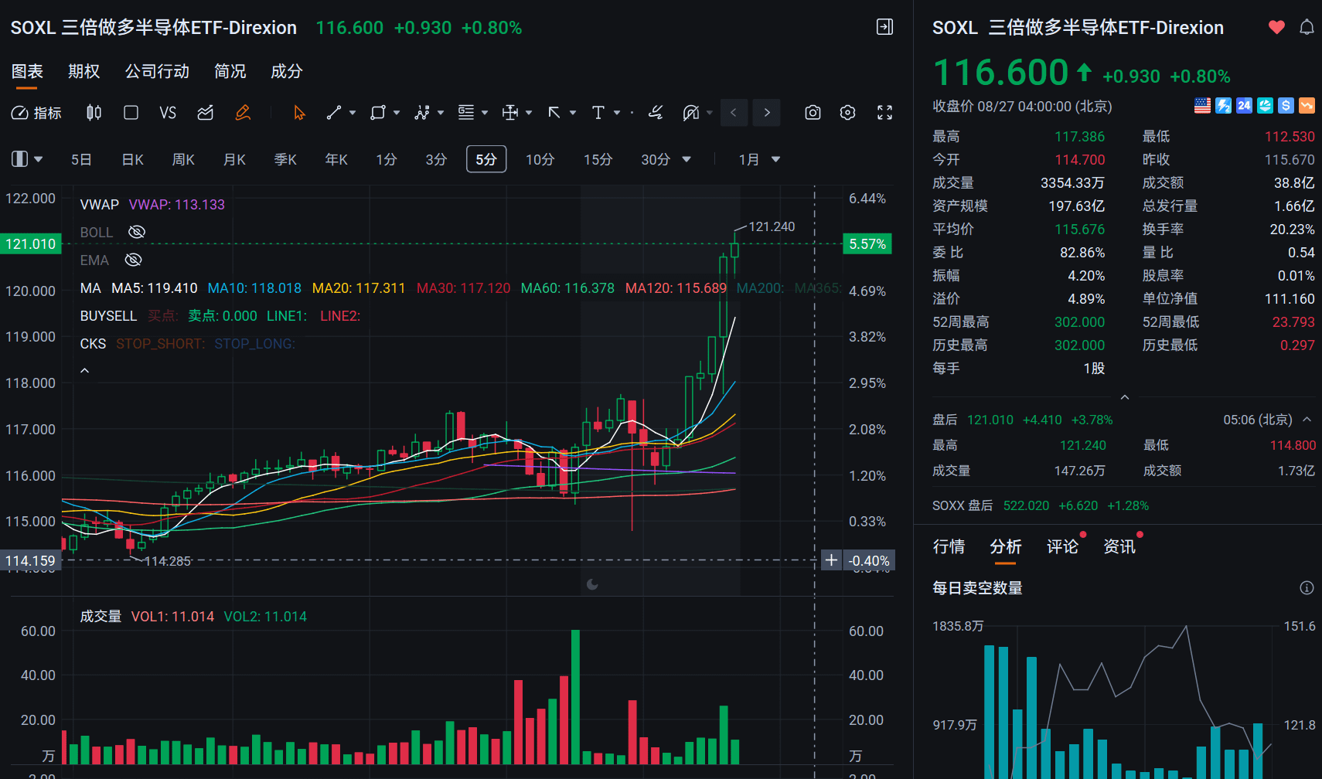This screenshot has height=779, width=1322.
Task: Open the 行情 quotes tab
Action: (x=949, y=546)
